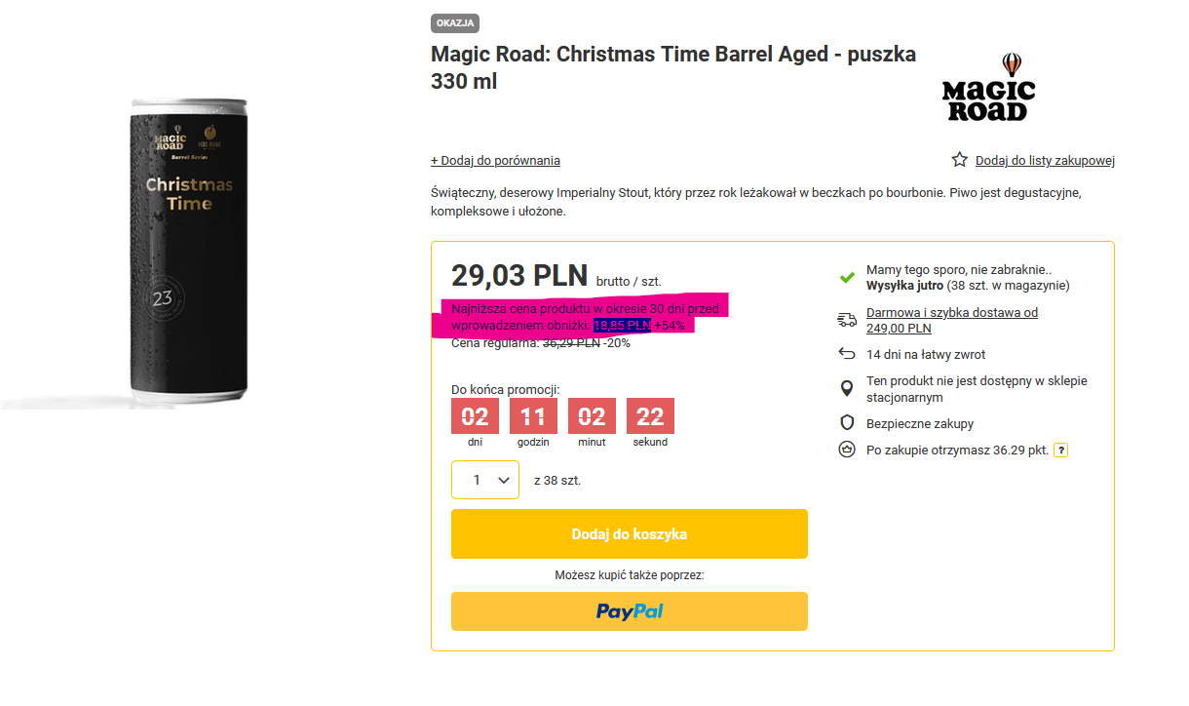
Task: Click Dodaj do koszyka button
Action: click(x=629, y=534)
